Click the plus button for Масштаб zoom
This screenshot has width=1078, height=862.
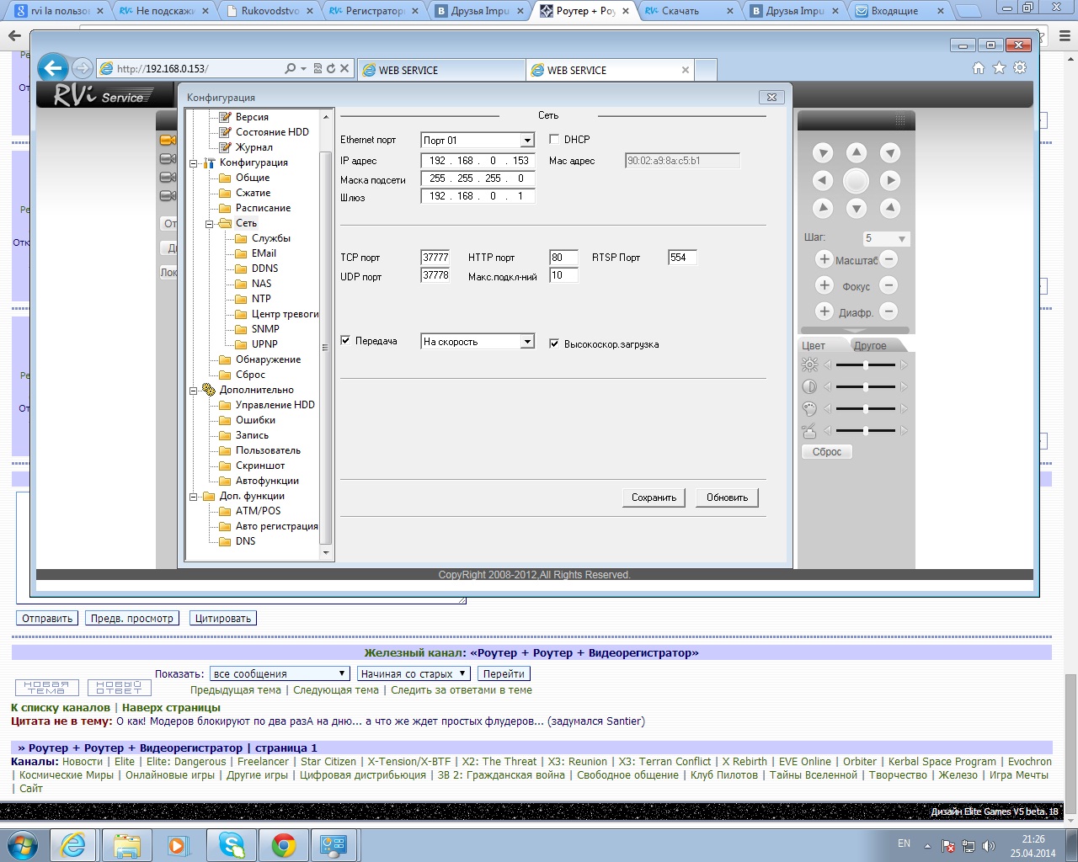(x=825, y=259)
